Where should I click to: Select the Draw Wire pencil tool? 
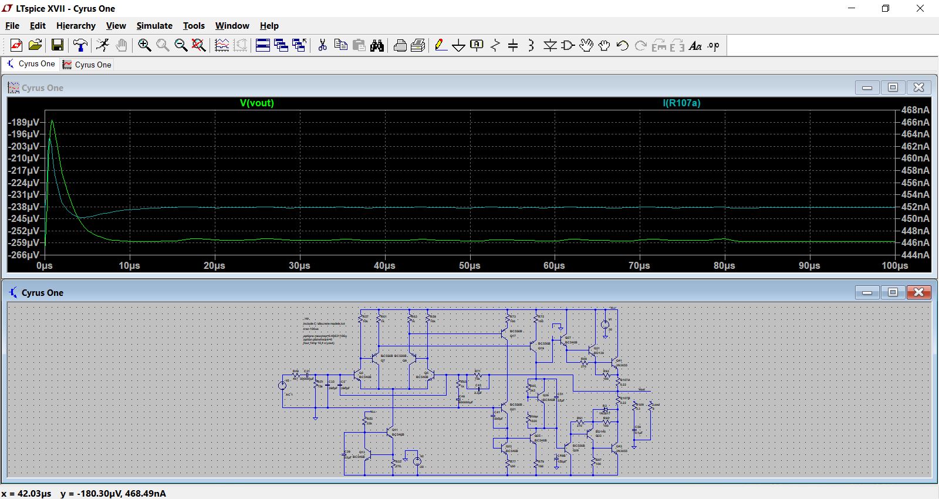[x=441, y=45]
